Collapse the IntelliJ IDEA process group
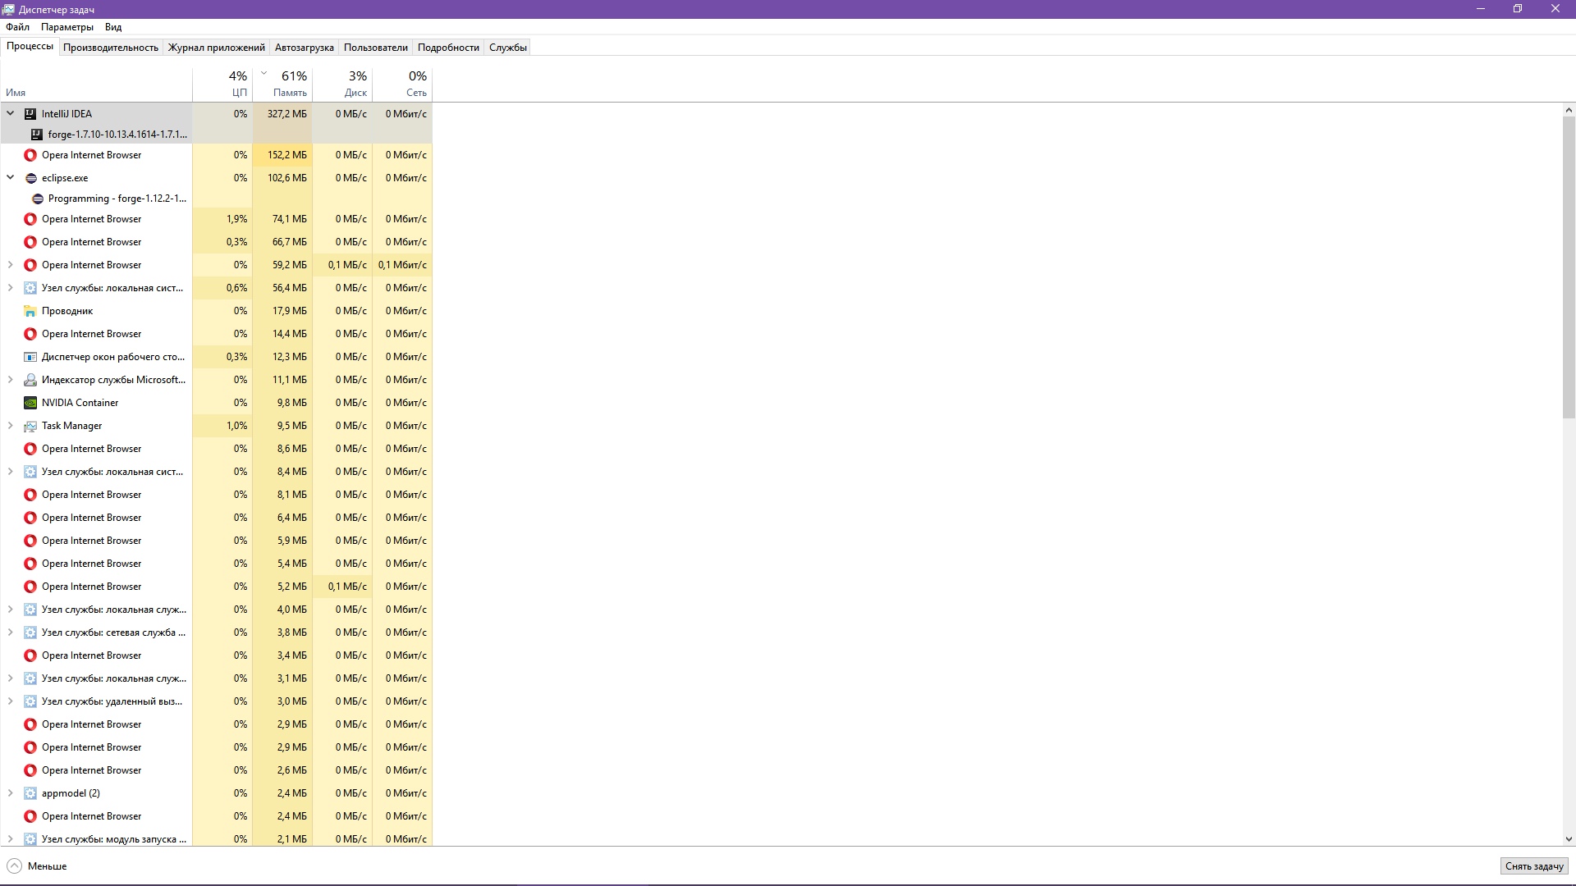The image size is (1576, 886). [11, 114]
